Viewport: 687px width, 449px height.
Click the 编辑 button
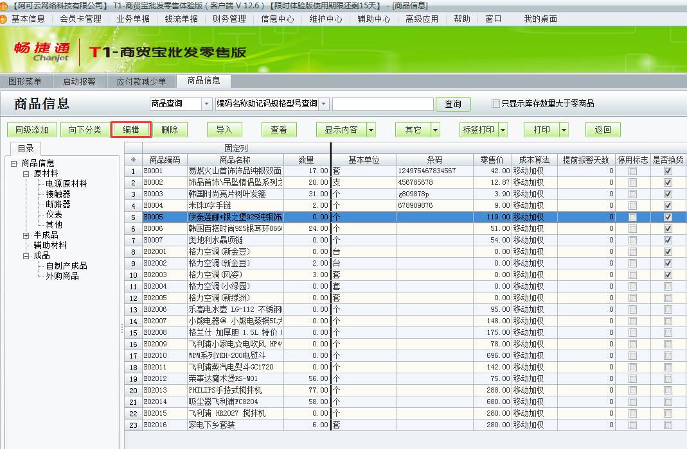pos(130,129)
